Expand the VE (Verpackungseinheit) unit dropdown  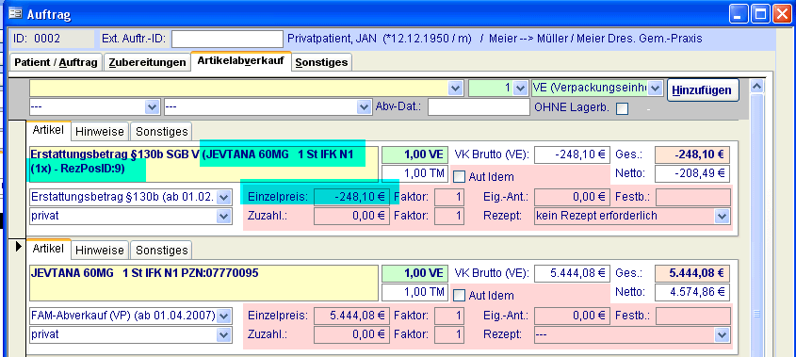(x=656, y=89)
